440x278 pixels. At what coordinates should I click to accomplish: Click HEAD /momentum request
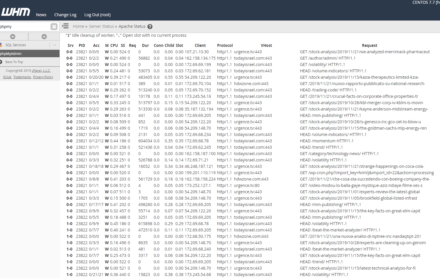(326, 141)
